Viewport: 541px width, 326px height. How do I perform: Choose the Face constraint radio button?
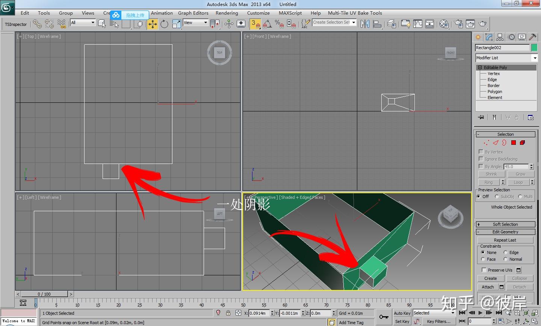[483, 259]
